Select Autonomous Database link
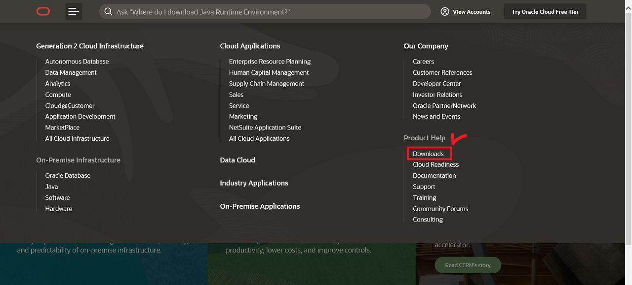 (77, 62)
